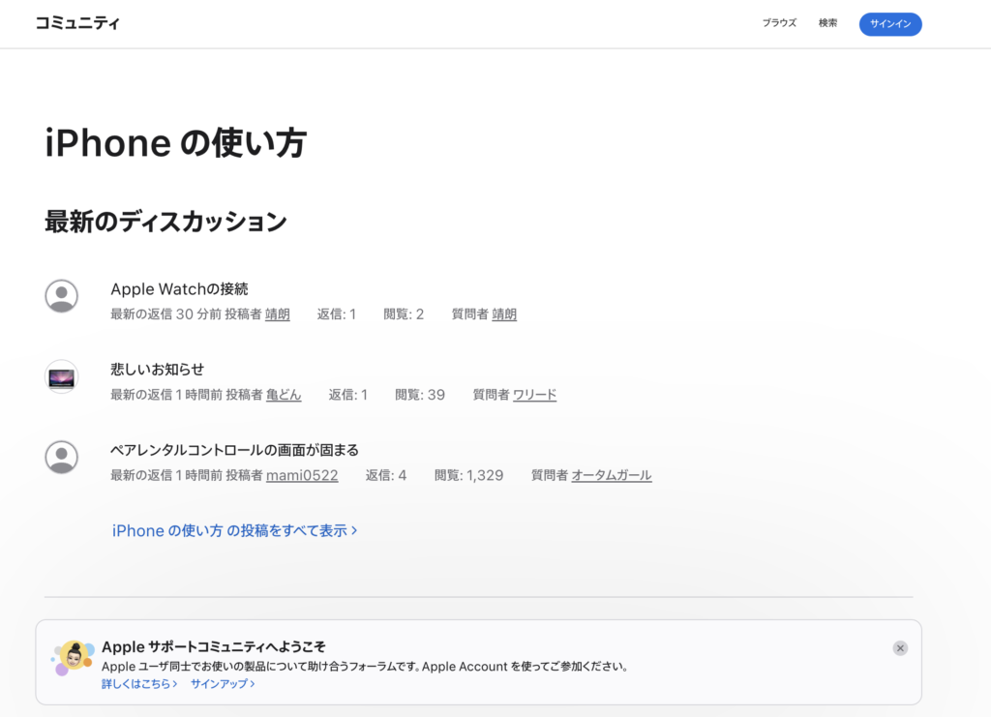The image size is (991, 717).
Task: Click laptop avatar thumbnail beside 悲しいお知らせ
Action: (x=61, y=376)
